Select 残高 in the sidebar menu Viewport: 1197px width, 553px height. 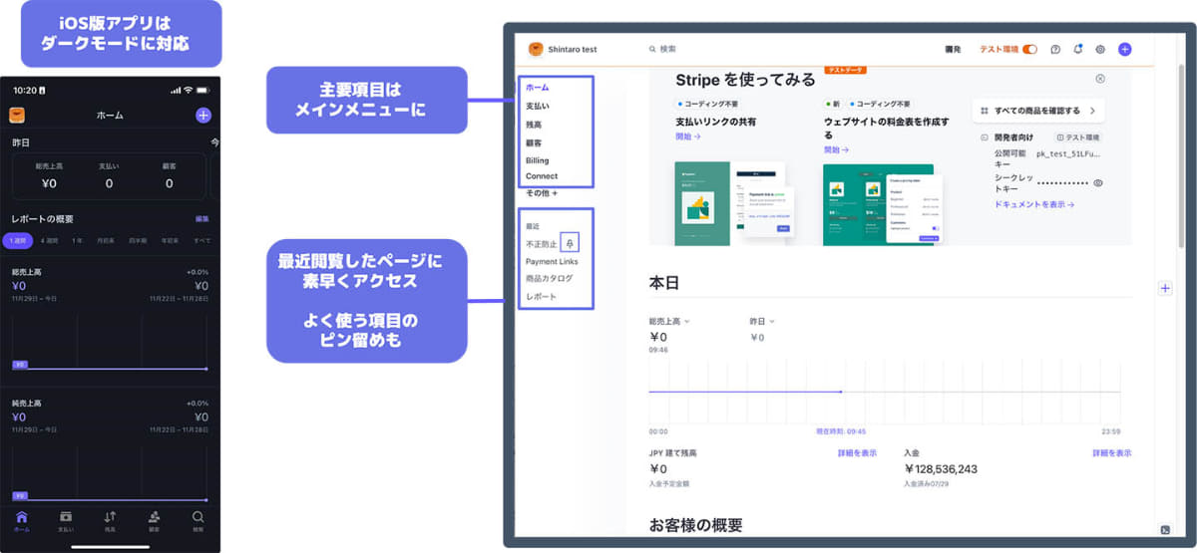point(534,125)
